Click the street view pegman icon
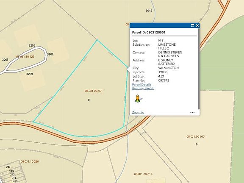 pyautogui.click(x=138, y=99)
